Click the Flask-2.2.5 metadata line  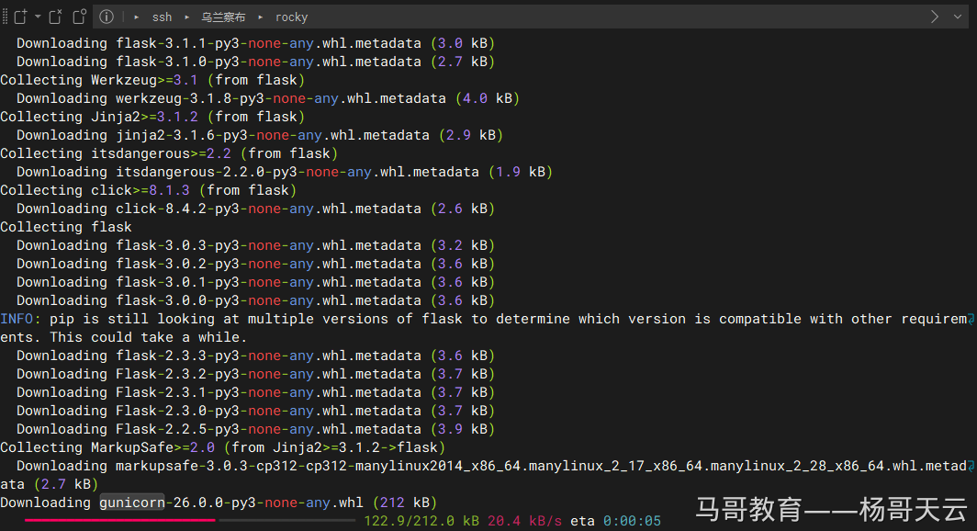pos(255,429)
